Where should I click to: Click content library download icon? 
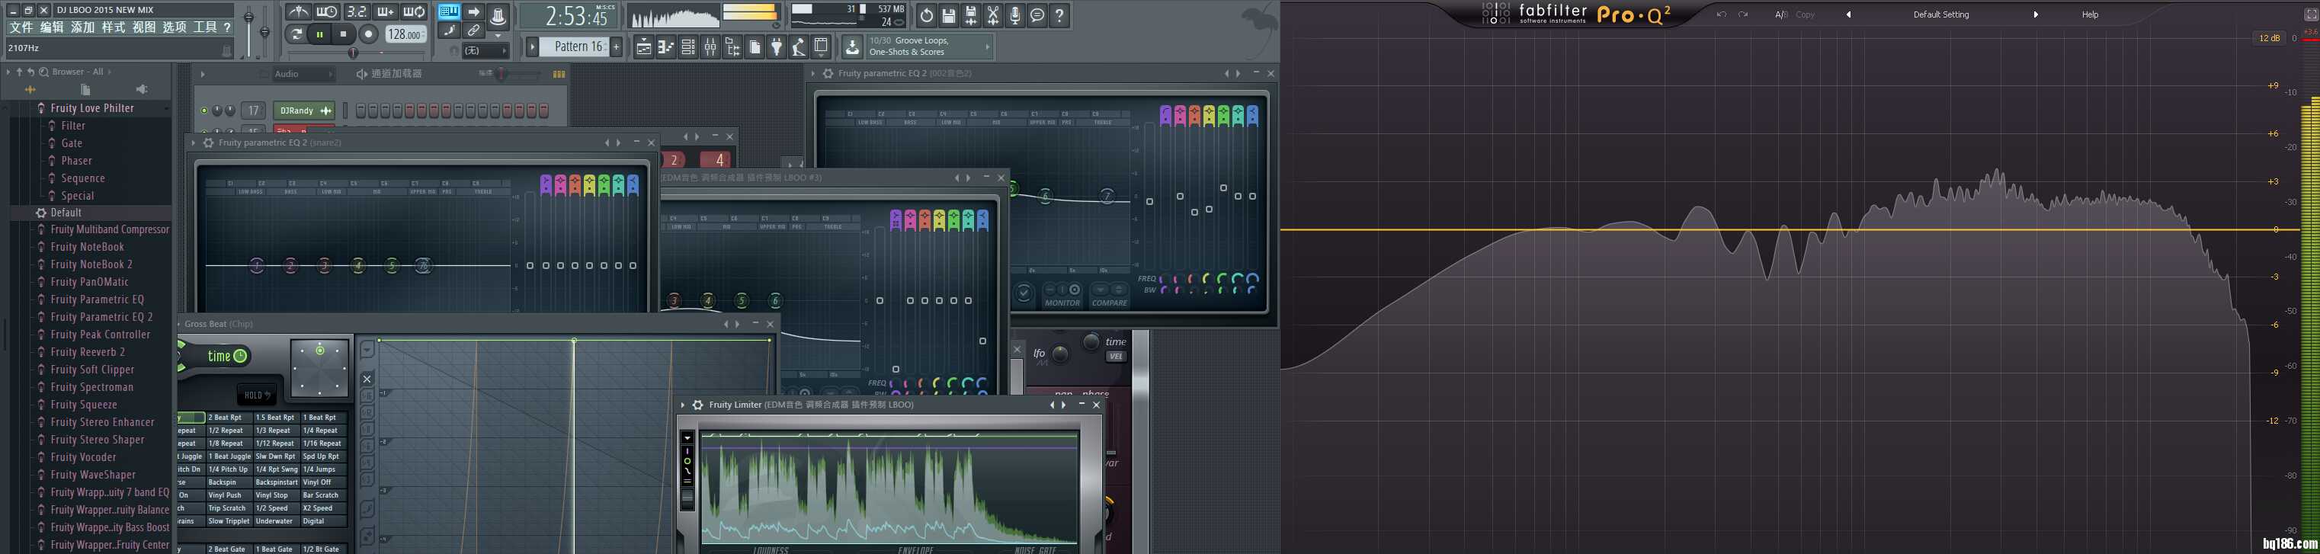[852, 46]
